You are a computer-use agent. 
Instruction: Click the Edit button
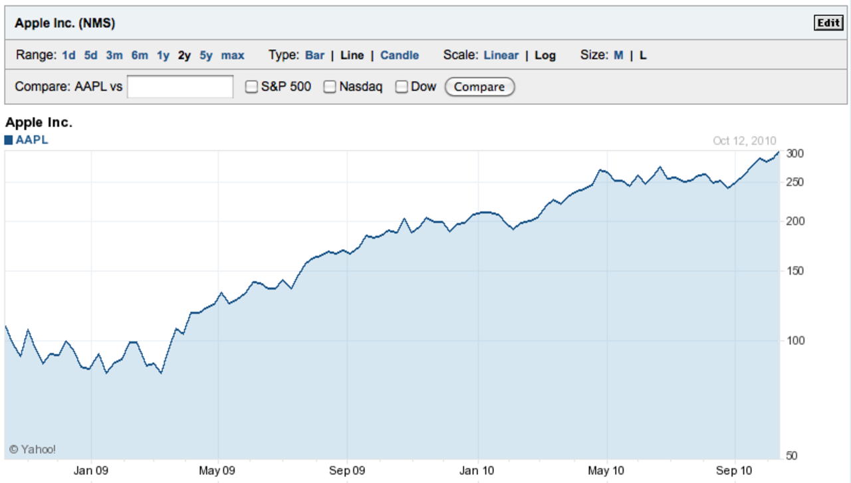[x=828, y=23]
